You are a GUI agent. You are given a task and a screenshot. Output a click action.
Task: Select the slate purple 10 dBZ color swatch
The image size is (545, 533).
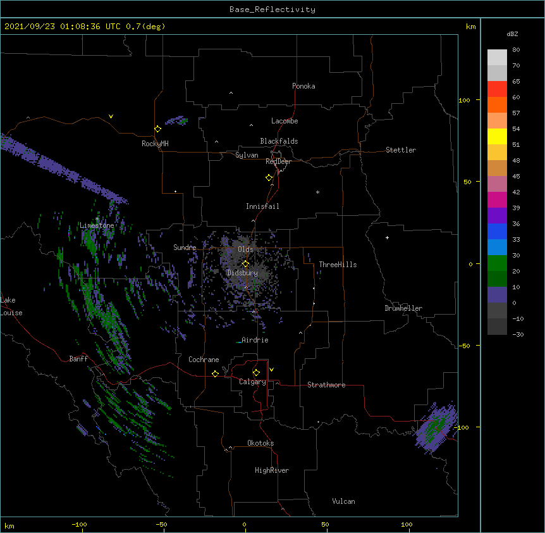click(x=497, y=295)
